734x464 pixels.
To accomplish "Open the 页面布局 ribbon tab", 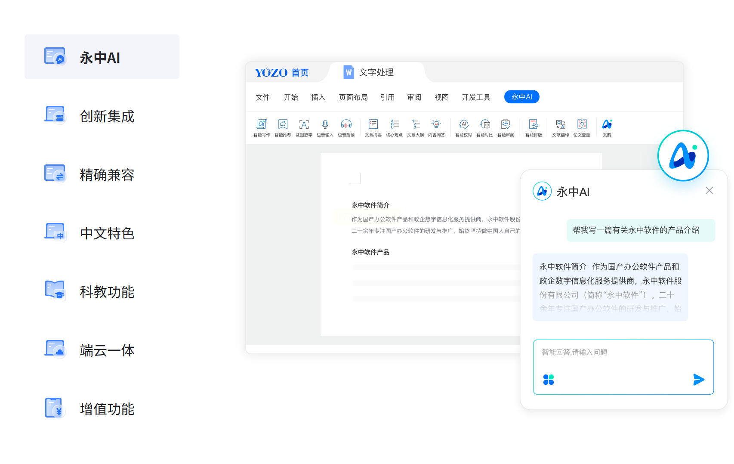I will click(353, 97).
